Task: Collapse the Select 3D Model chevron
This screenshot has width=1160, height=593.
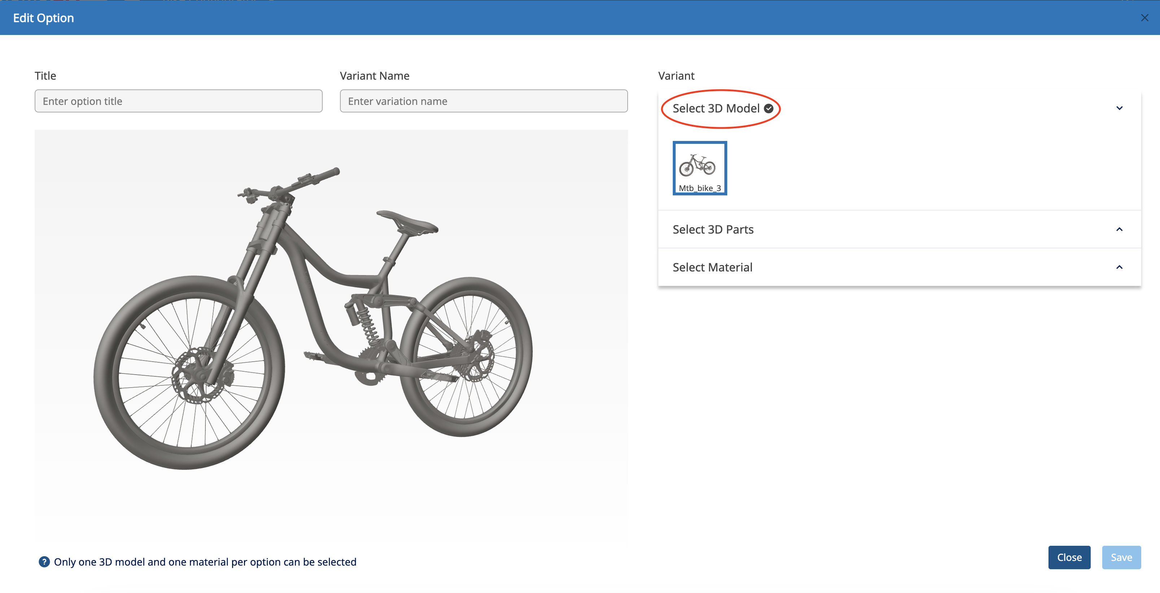Action: (1119, 109)
